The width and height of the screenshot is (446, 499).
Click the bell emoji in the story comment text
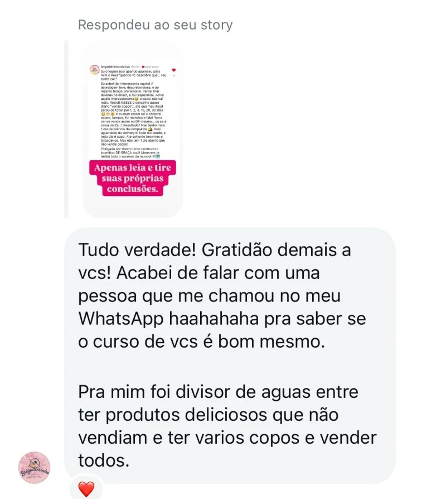pyautogui.click(x=150, y=129)
